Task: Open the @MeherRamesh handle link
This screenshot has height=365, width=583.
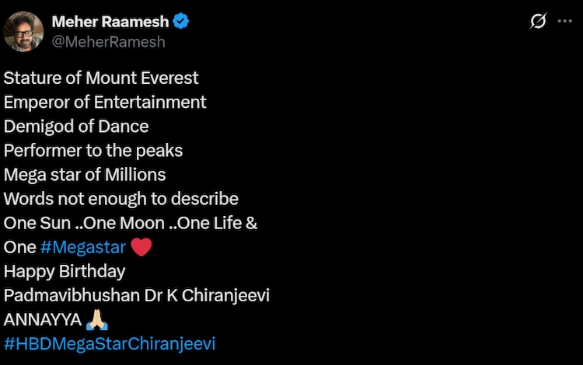Action: (108, 42)
